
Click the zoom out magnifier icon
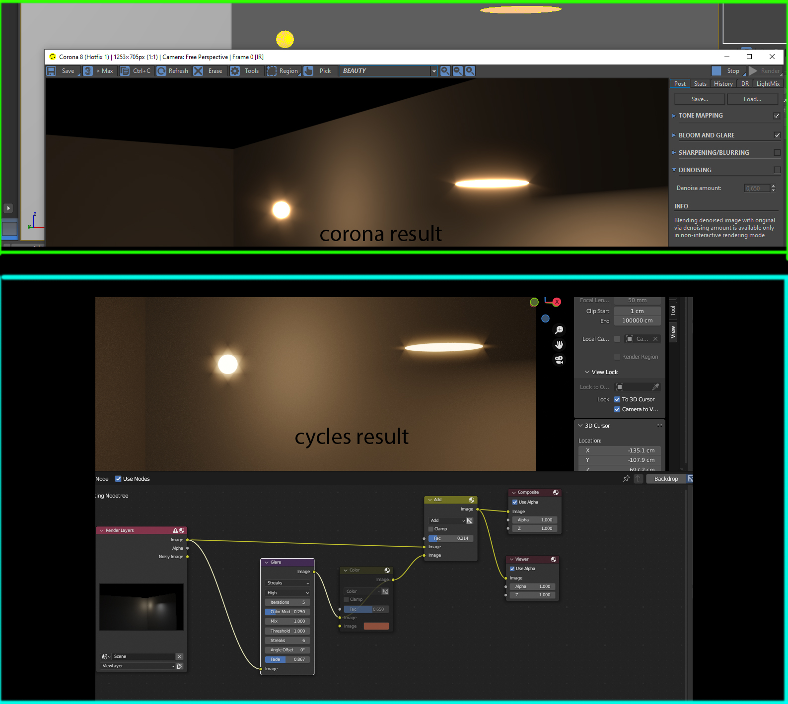click(x=458, y=71)
